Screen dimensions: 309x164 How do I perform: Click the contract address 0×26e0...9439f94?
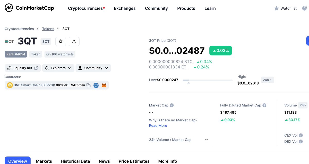tap(70, 85)
